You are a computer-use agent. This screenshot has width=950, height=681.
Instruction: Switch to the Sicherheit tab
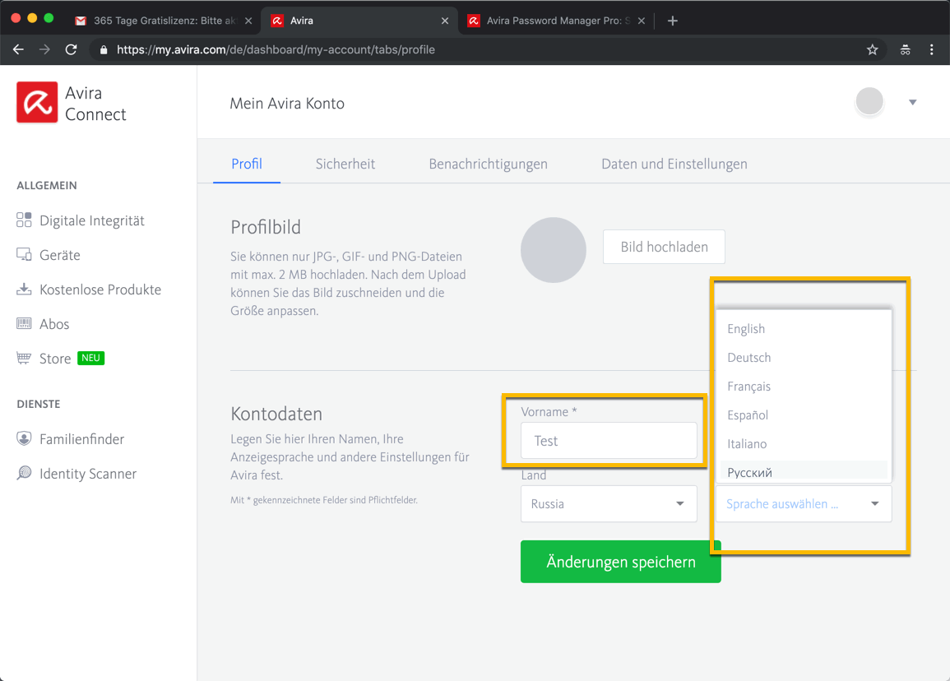[345, 164]
